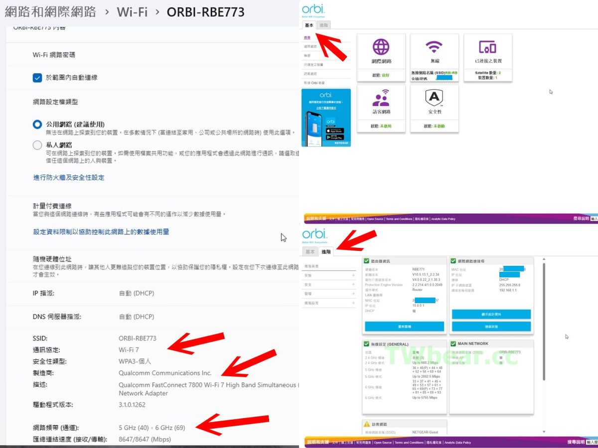Open Terms and Conditions in home-page footer

[399, 219]
